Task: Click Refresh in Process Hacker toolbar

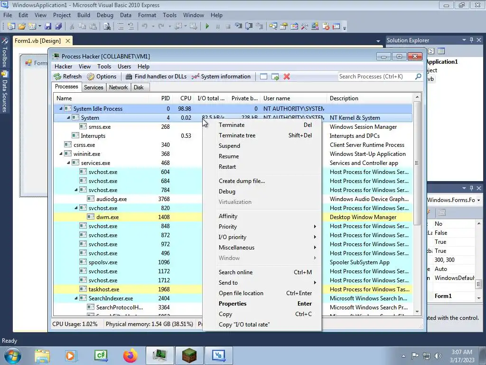Action: pos(67,77)
